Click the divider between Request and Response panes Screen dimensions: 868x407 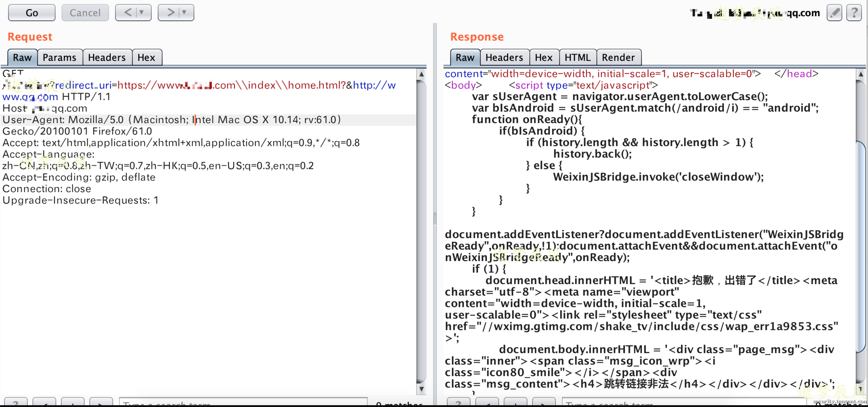tap(435, 219)
